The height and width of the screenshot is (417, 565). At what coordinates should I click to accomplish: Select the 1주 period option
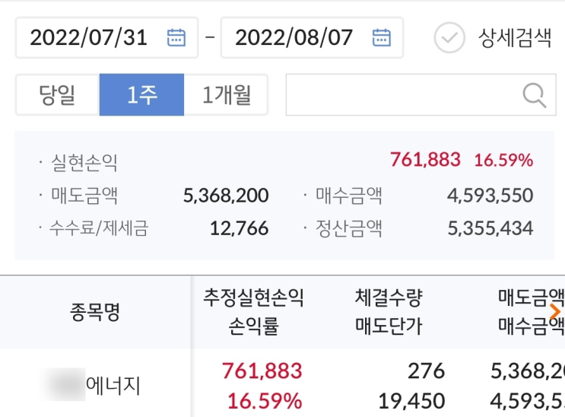141,95
